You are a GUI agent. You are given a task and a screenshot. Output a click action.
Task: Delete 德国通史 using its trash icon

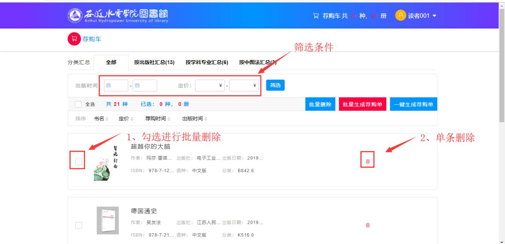[x=367, y=225]
